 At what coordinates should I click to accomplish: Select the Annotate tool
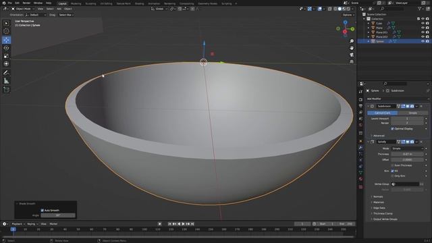point(6,73)
